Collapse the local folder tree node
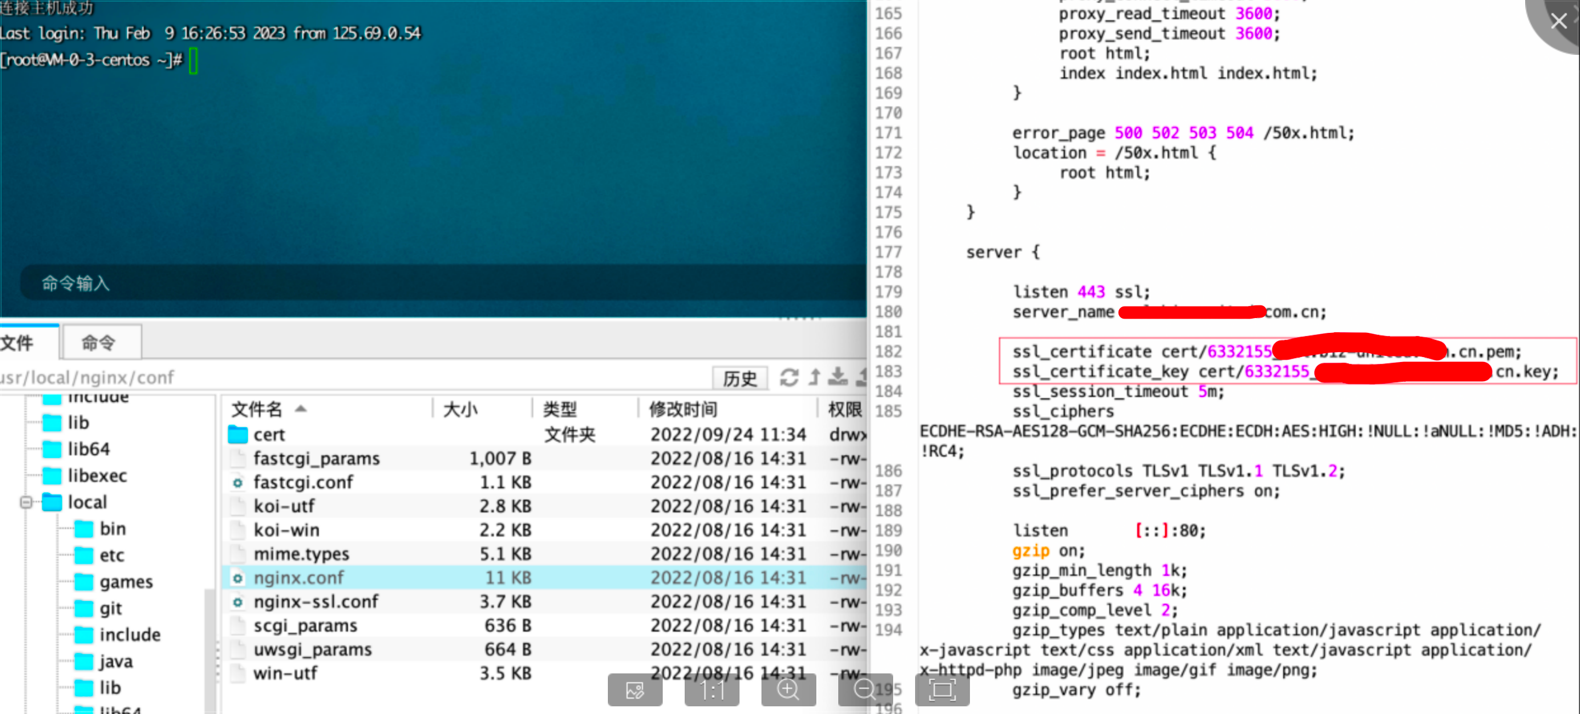This screenshot has height=714, width=1580. click(26, 502)
